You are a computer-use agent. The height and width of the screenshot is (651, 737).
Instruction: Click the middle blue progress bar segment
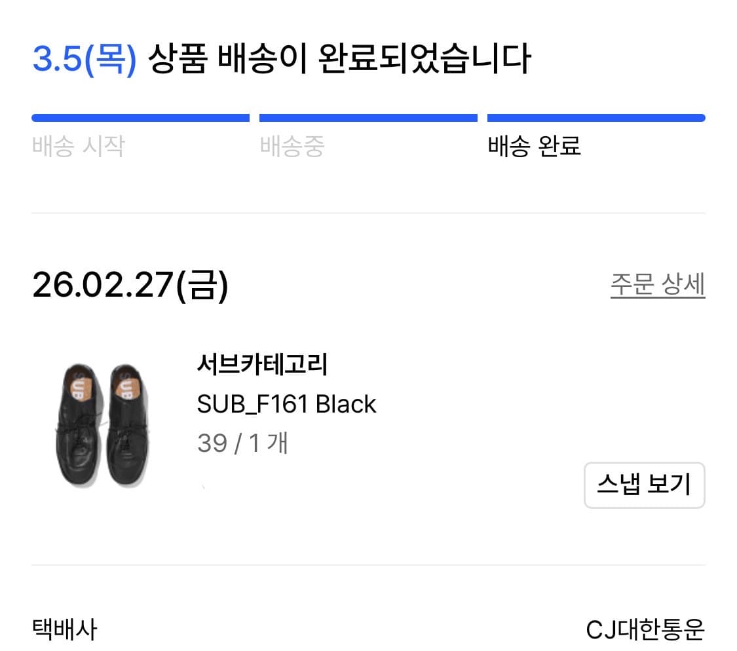point(368,116)
